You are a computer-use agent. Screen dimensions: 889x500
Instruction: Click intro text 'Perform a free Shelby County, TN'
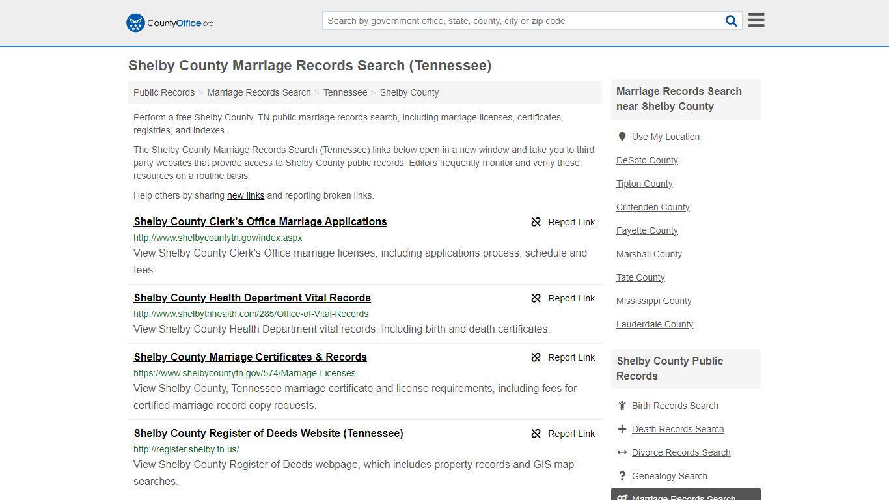point(348,124)
